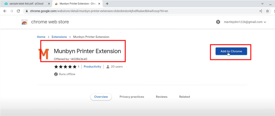Viewport: 275px width, 116px height.
Task: Click the share icon in the address bar
Action: 261,11
